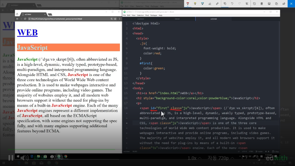Click the green JavaScript word in paragraph

click(27, 59)
